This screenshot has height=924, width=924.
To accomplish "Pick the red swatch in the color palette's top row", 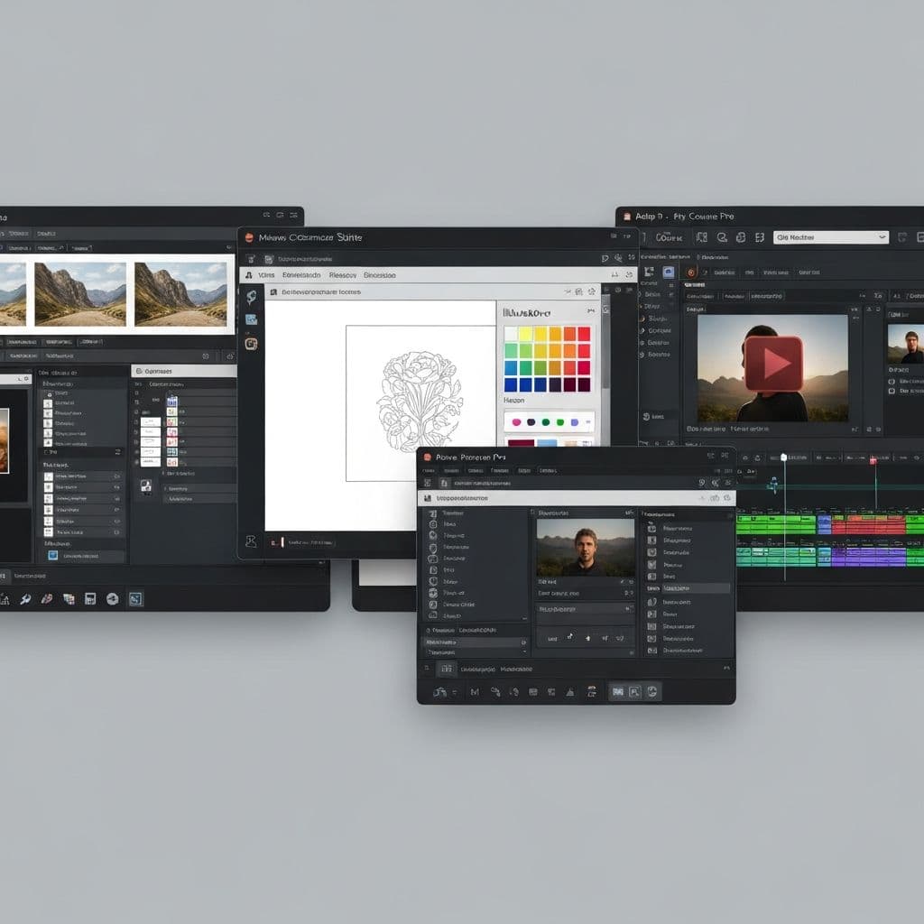I will click(x=584, y=334).
